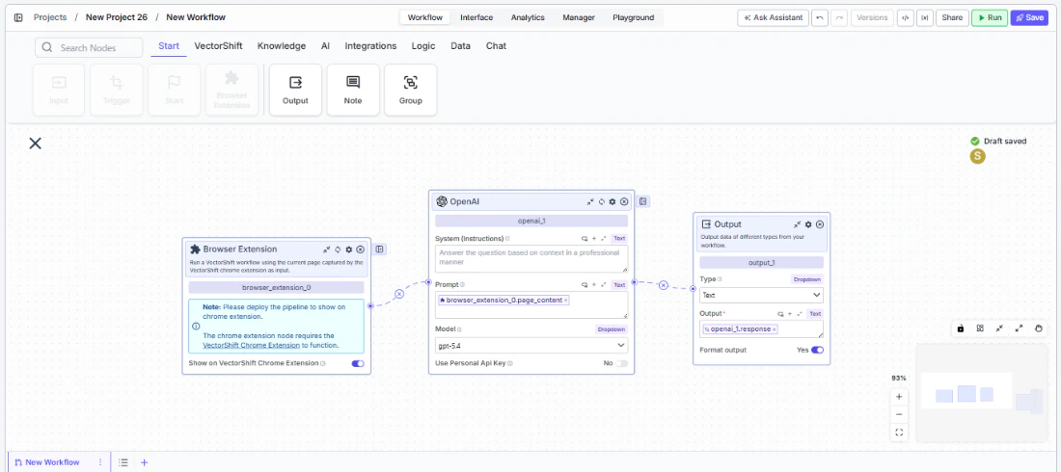Click the redo arrow in top toolbar
The width and height of the screenshot is (1061, 472).
[x=840, y=17]
